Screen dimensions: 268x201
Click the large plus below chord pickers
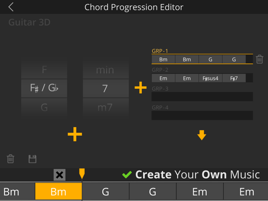point(75,134)
